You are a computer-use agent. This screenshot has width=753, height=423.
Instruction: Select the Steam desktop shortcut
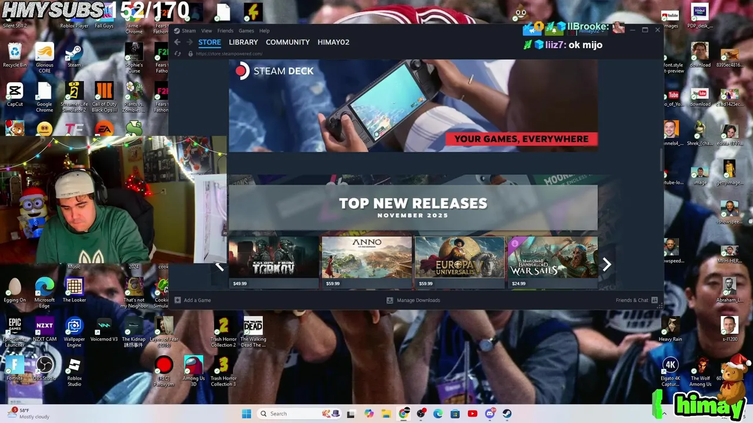[74, 56]
